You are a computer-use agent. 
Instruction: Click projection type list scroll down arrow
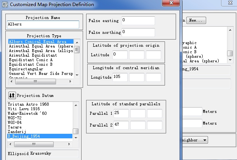[x=77, y=75]
